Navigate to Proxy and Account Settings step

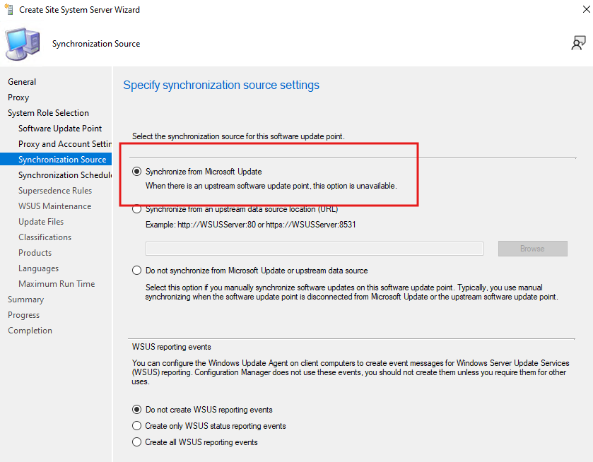[x=65, y=144]
